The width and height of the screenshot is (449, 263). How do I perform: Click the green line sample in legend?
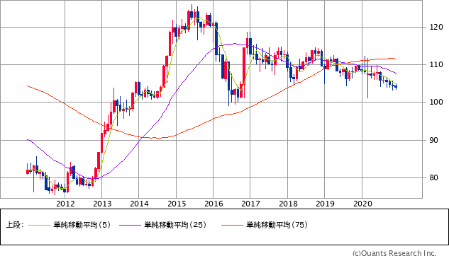[x=40, y=226]
